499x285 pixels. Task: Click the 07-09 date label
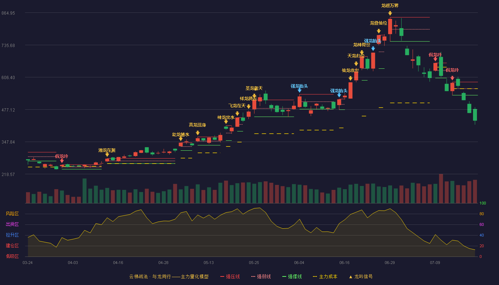(x=435, y=263)
